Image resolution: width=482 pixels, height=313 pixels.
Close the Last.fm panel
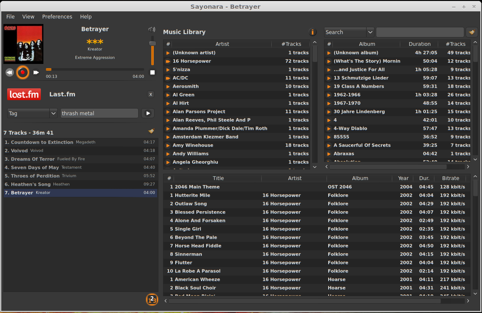pyautogui.click(x=151, y=94)
